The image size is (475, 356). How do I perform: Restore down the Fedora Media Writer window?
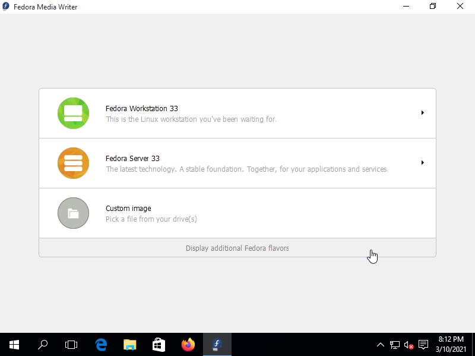click(x=433, y=7)
